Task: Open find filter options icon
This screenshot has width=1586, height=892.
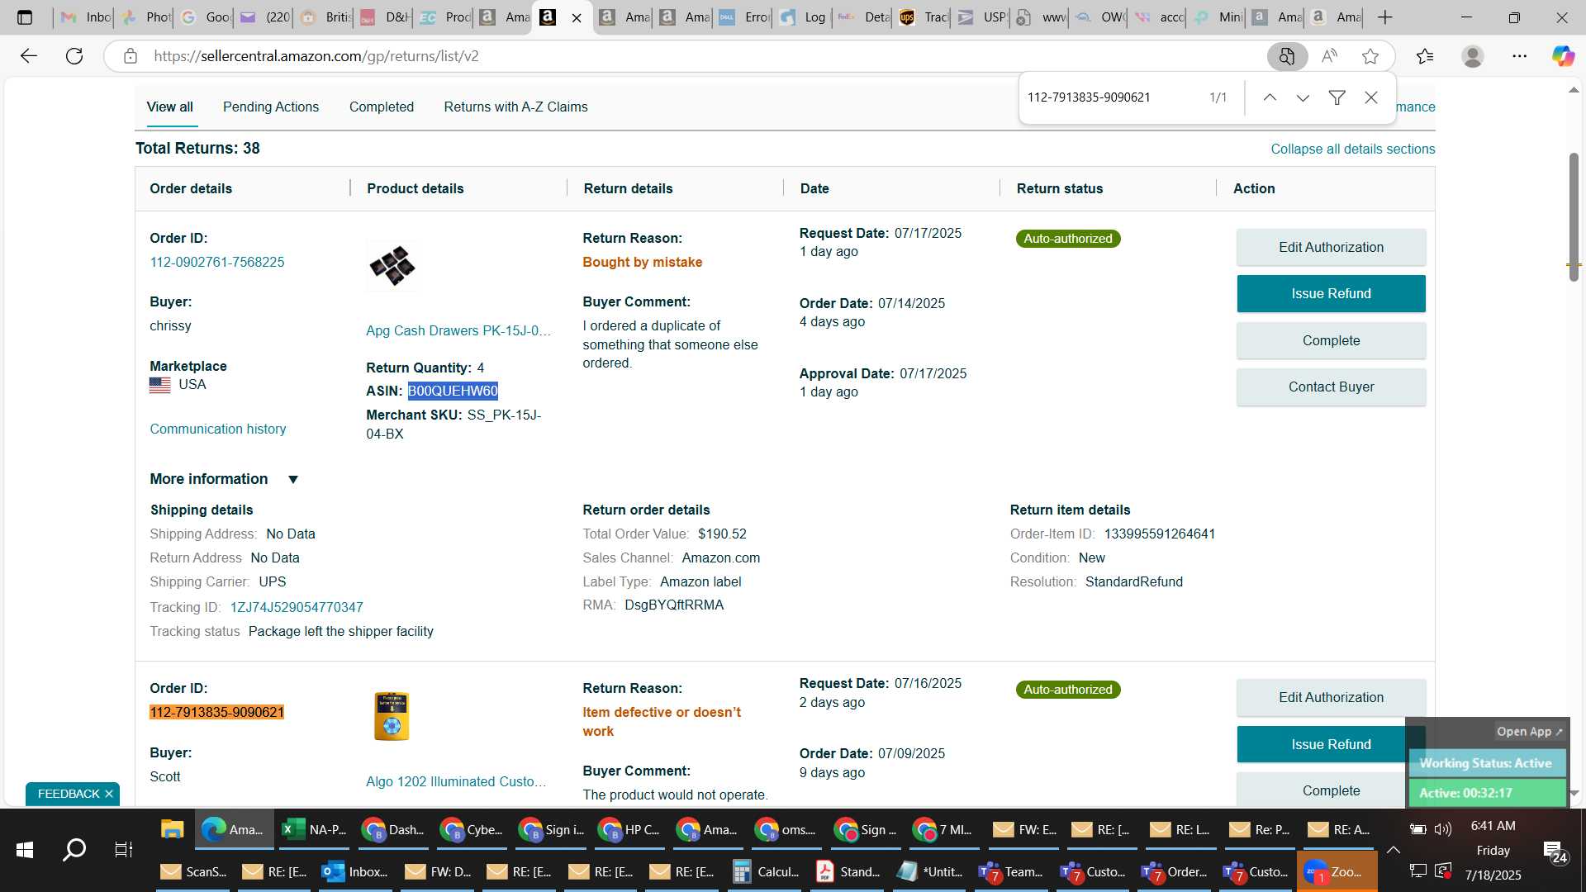Action: click(1337, 97)
